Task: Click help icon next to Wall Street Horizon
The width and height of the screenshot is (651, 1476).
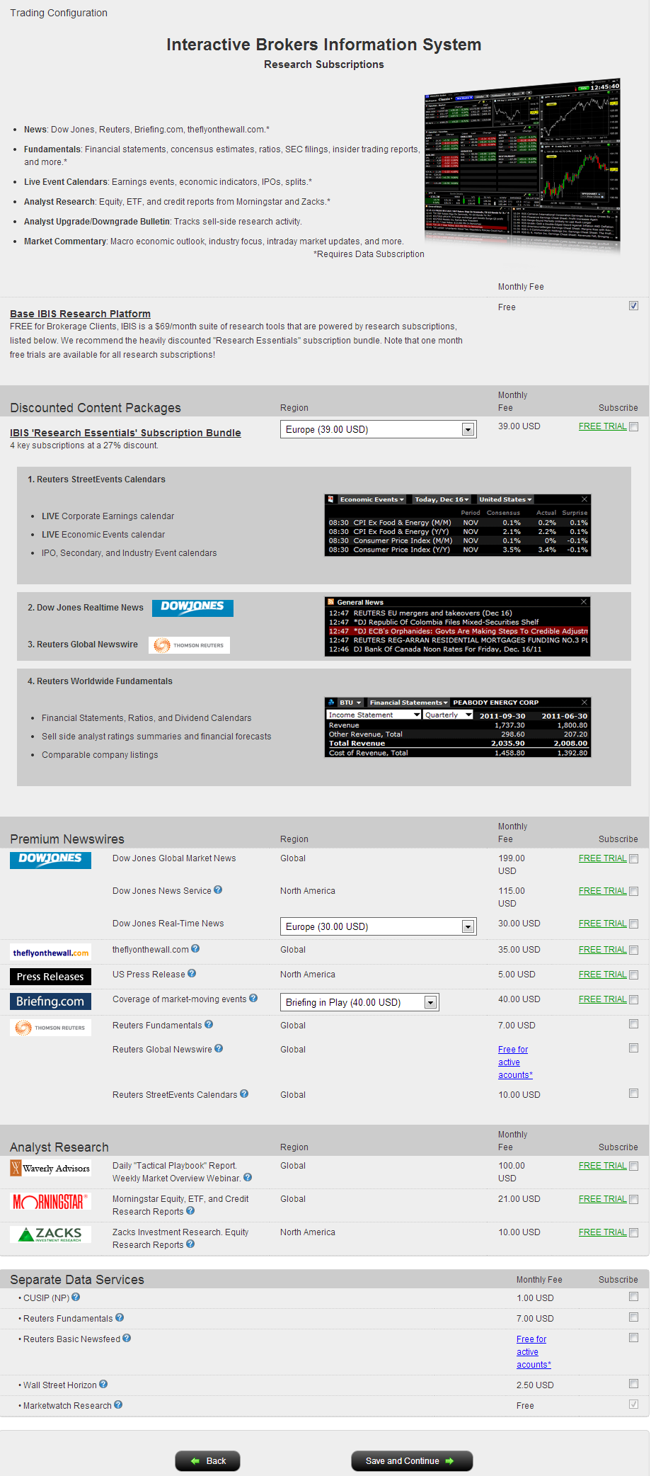Action: pyautogui.click(x=103, y=1385)
